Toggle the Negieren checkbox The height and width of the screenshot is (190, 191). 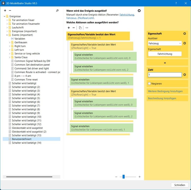point(149,84)
